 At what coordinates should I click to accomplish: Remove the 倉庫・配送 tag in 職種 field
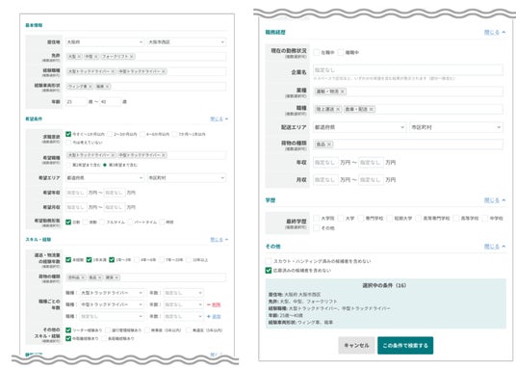(372, 109)
